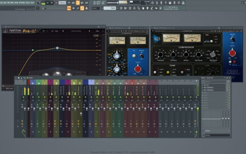
Task: Load next preset in Pro-Q 3
Action: (90, 31)
